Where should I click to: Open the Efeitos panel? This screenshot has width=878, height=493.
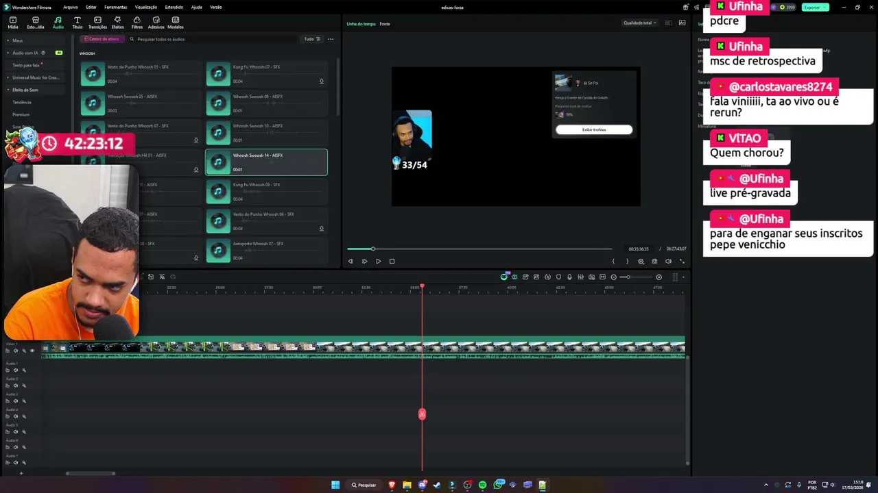(x=117, y=23)
